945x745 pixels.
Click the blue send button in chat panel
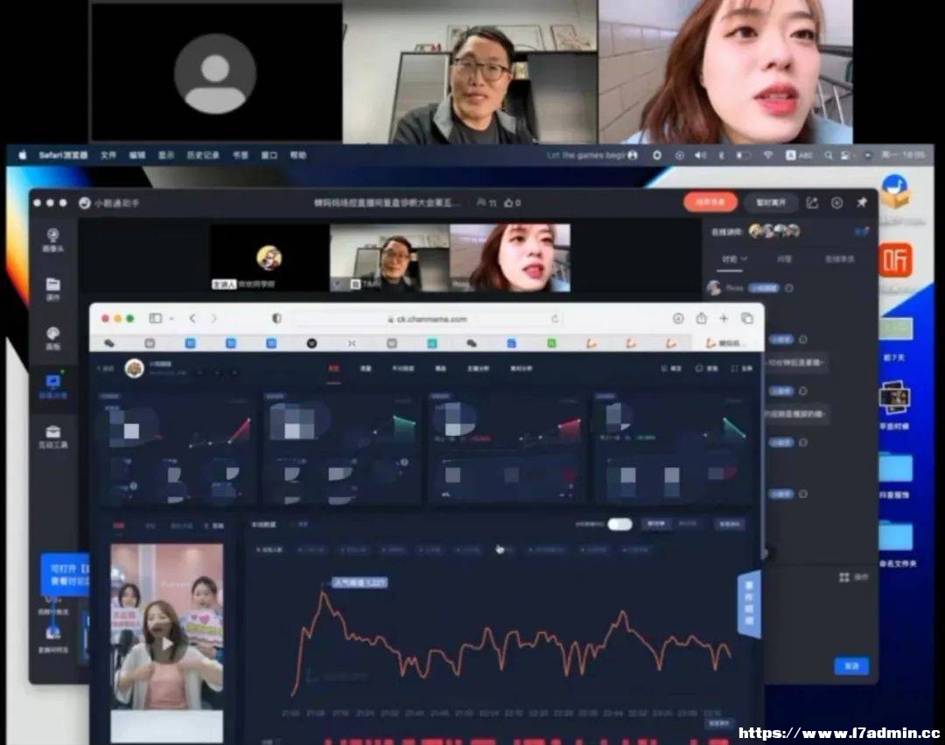[851, 666]
